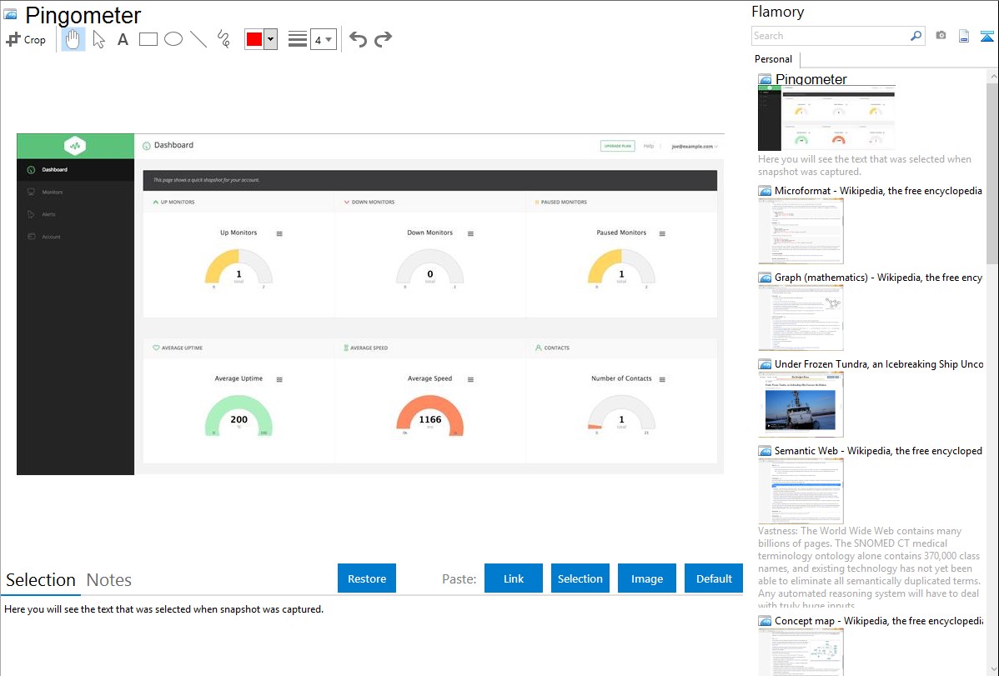Open the Up Monitors chart menu
The image size is (999, 676).
279,234
